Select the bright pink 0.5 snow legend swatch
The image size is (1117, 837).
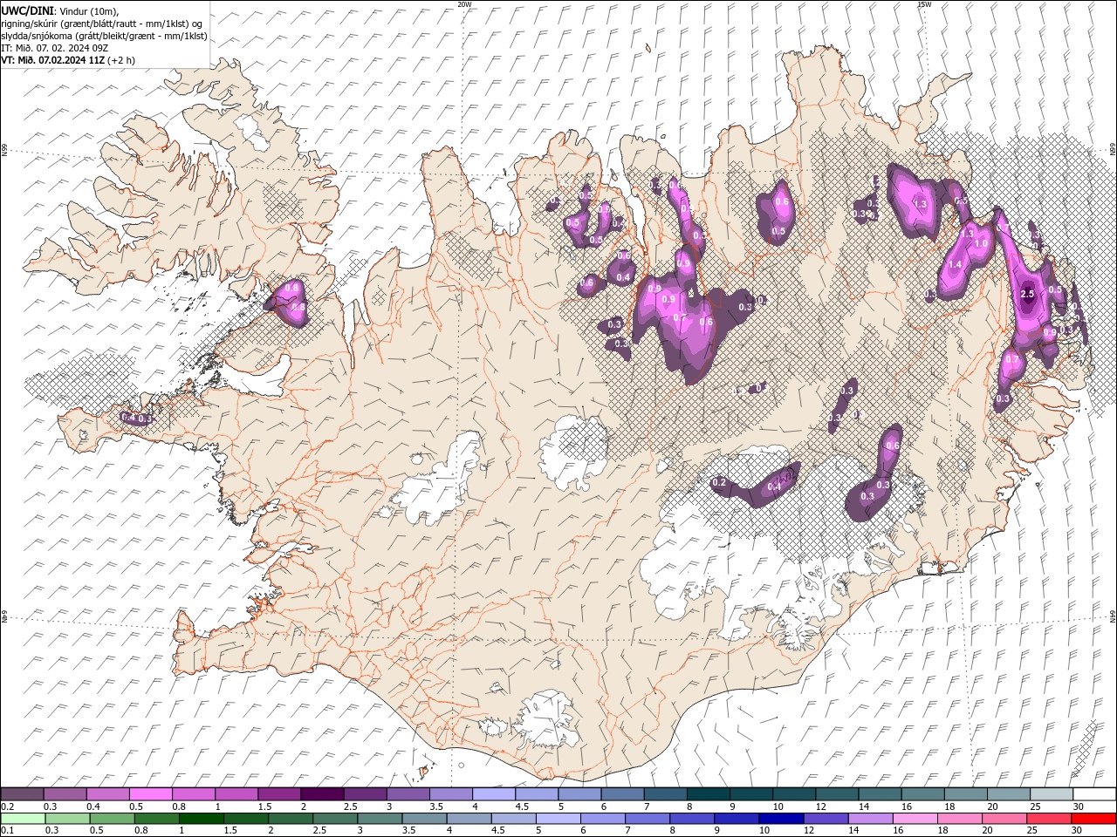coord(150,794)
